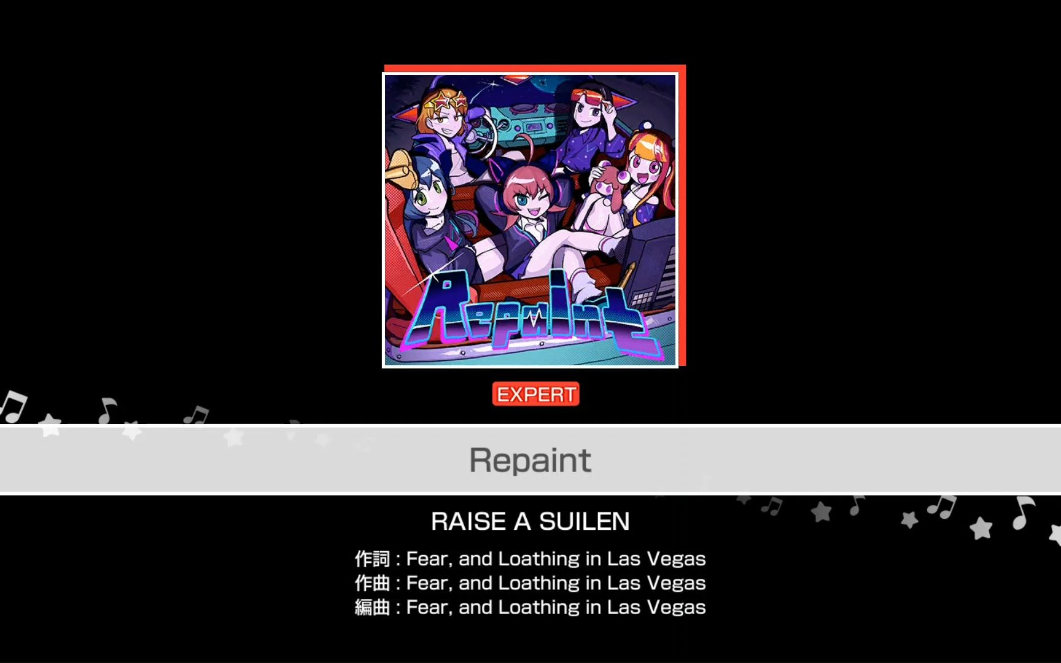
Task: Click the large music note at the far left
Action: click(13, 407)
